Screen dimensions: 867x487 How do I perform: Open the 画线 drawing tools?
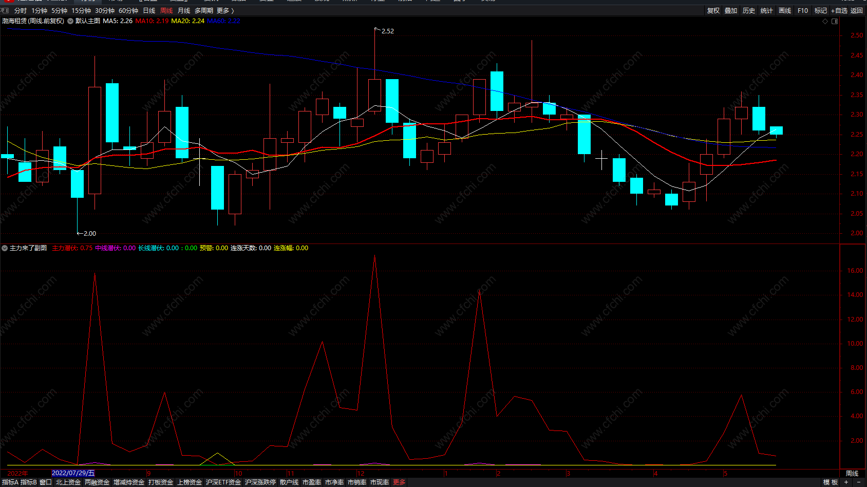click(x=785, y=11)
